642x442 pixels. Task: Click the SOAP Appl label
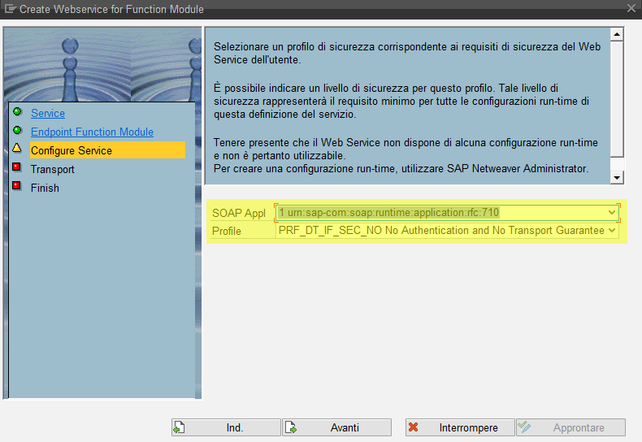(239, 213)
